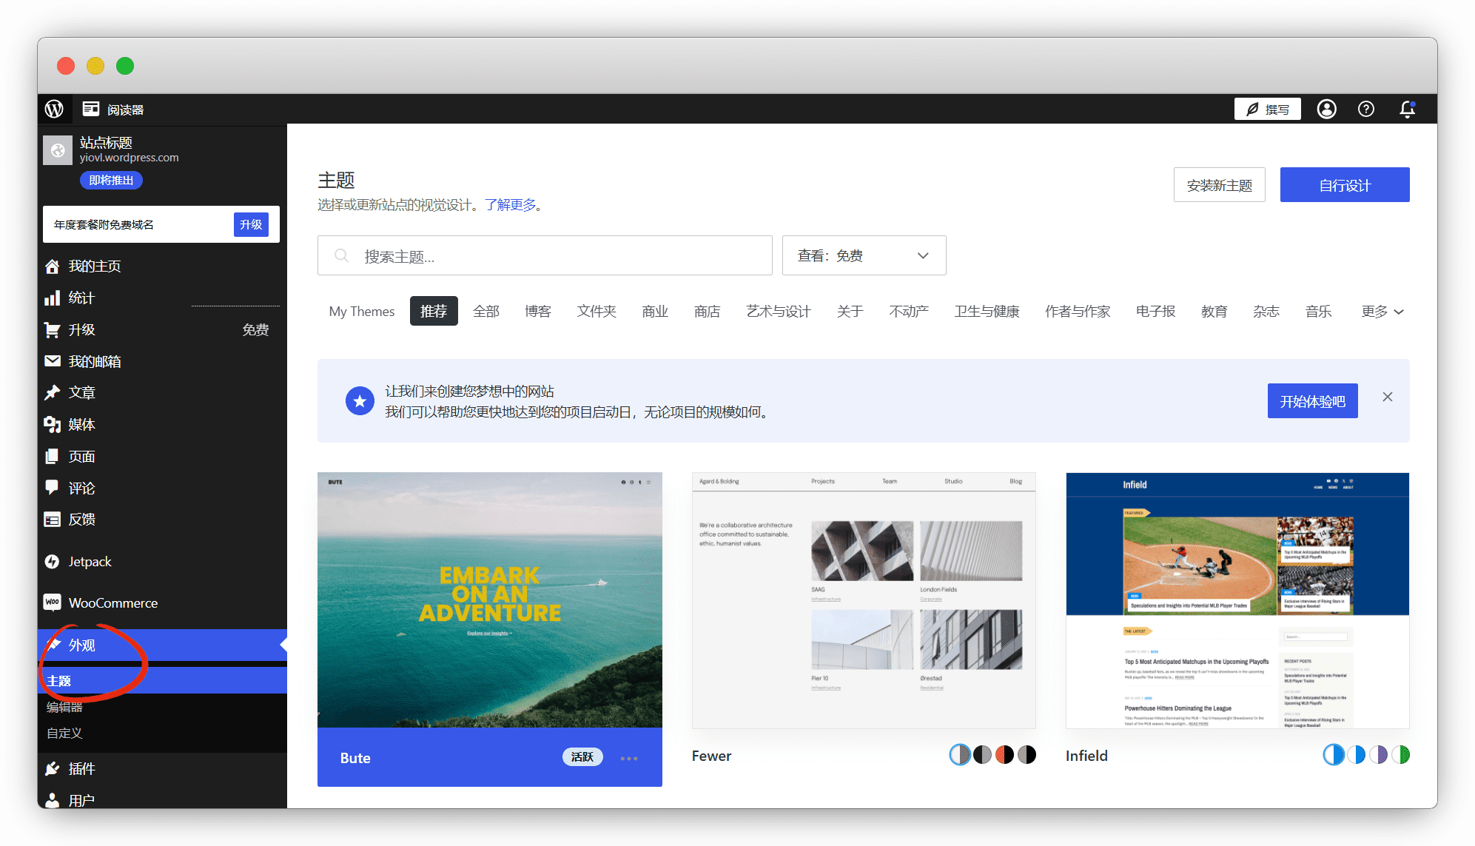The height and width of the screenshot is (846, 1475).
Task: Select the first color style swatch for Fewer
Action: click(x=960, y=755)
